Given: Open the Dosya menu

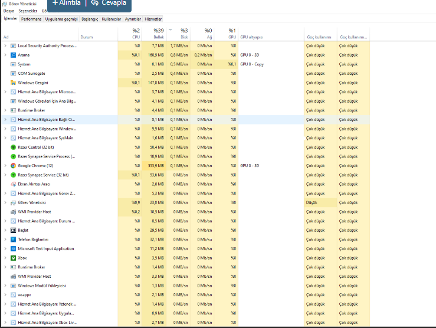Looking at the screenshot, I should tap(9, 11).
